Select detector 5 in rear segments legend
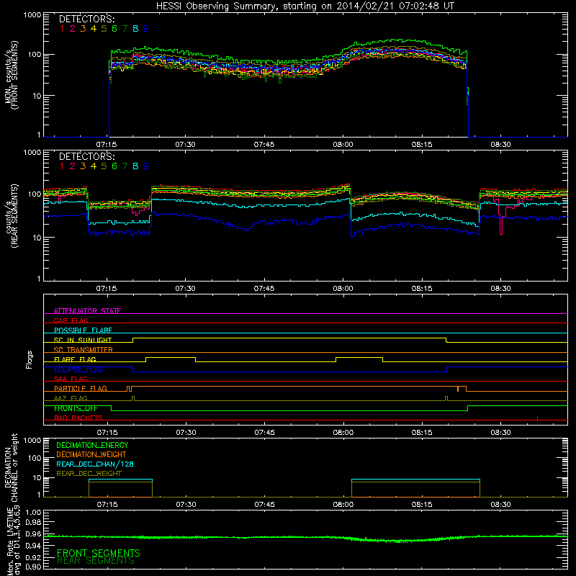576x576 pixels. (x=104, y=166)
